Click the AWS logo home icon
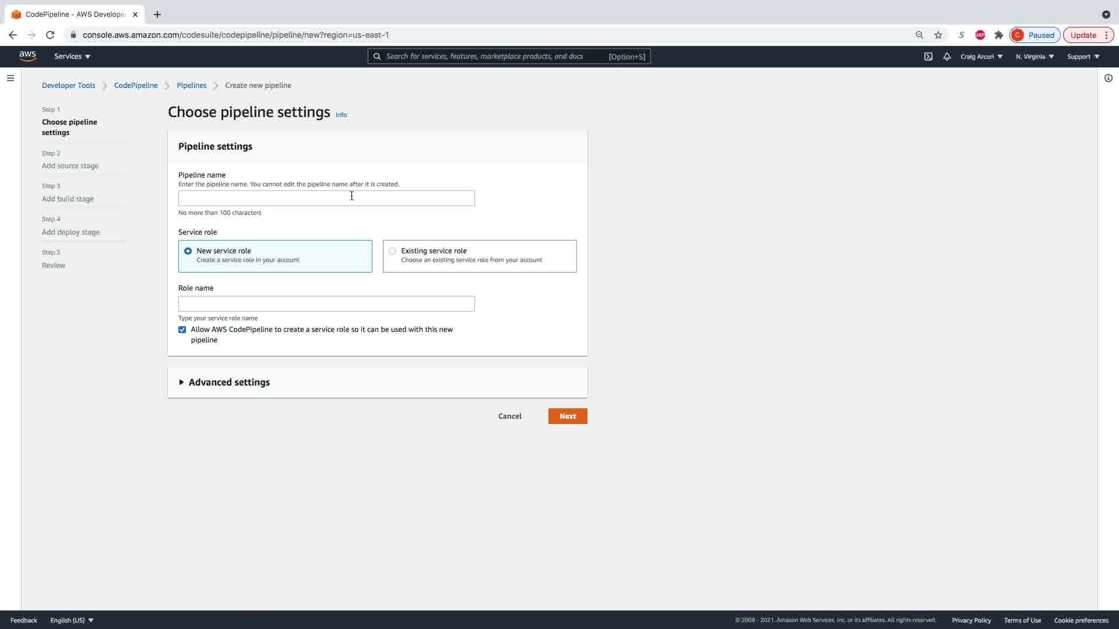The width and height of the screenshot is (1119, 629). (x=27, y=56)
